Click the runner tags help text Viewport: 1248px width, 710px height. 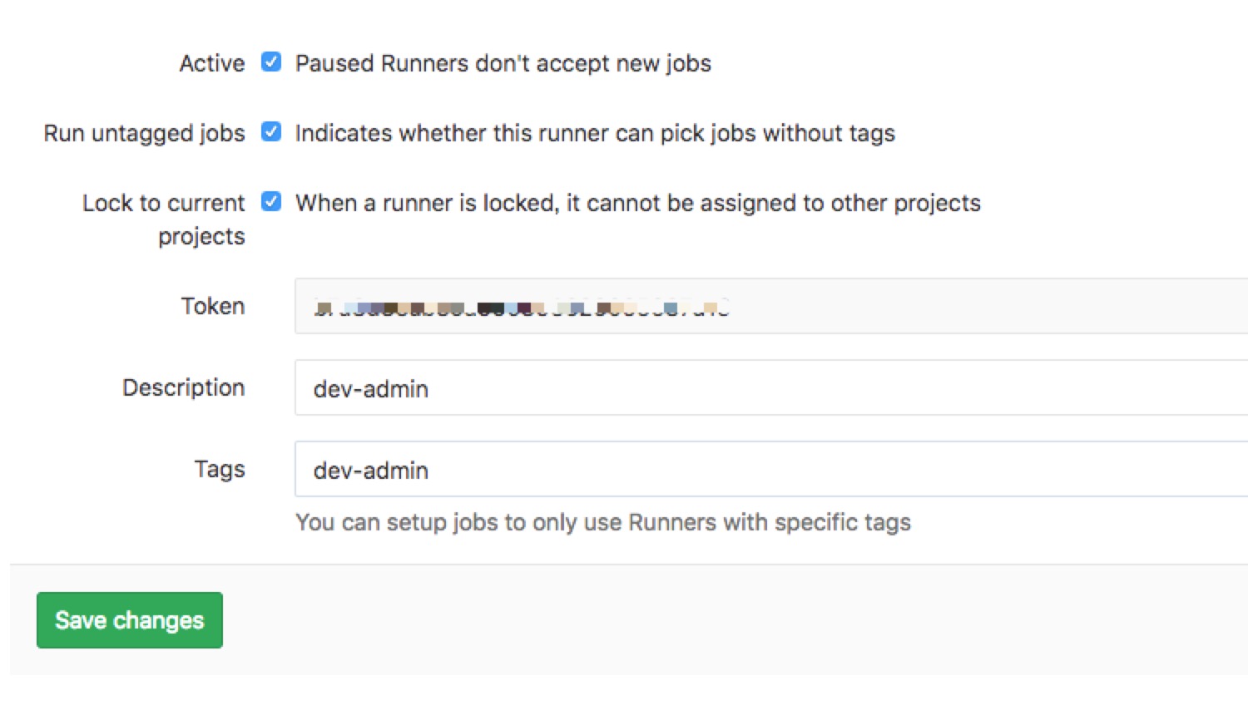(x=603, y=522)
